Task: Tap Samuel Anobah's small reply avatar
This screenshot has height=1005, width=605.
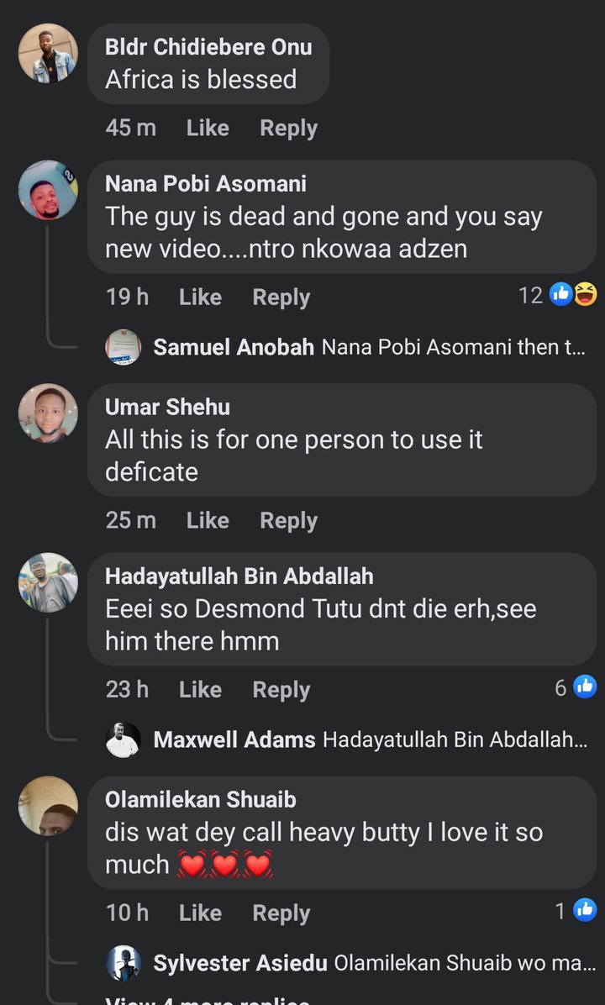Action: pos(123,347)
